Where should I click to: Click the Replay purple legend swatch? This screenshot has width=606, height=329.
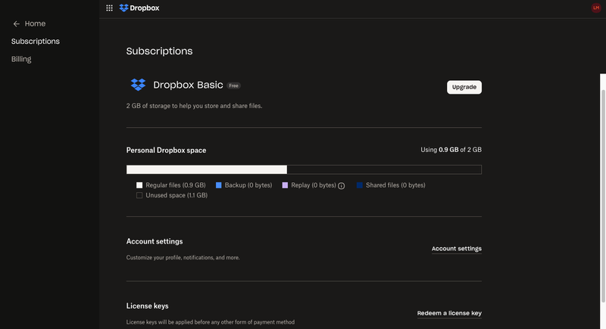tap(286, 185)
